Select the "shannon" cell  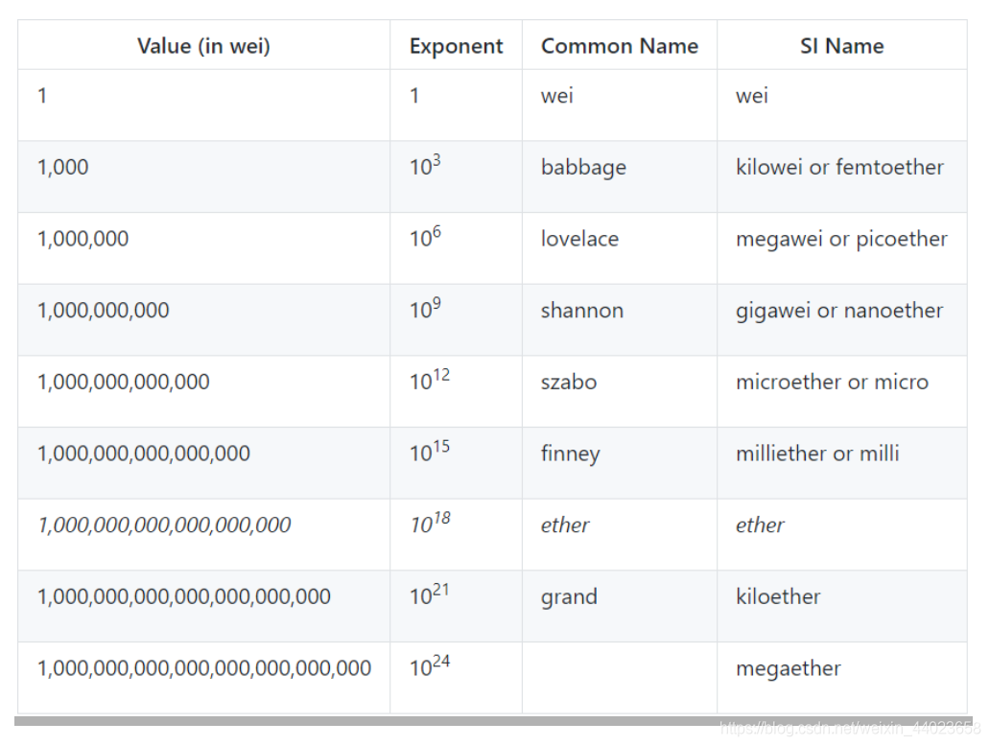[x=581, y=311]
